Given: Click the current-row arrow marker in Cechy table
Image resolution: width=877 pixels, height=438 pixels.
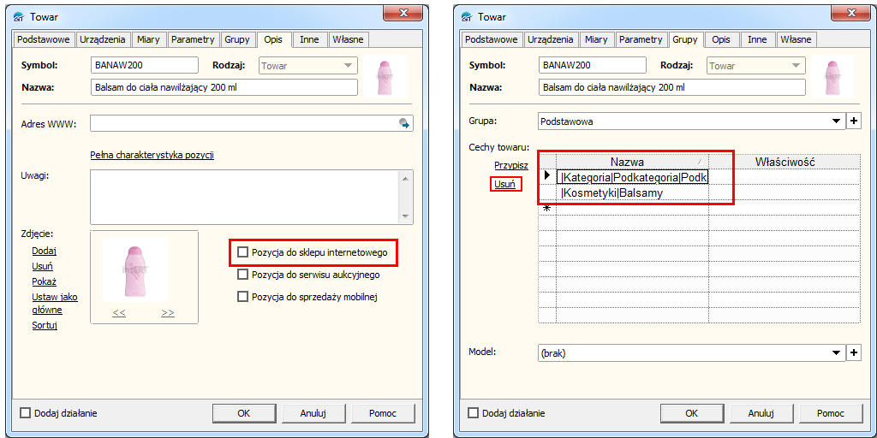Looking at the screenshot, I should pyautogui.click(x=546, y=176).
